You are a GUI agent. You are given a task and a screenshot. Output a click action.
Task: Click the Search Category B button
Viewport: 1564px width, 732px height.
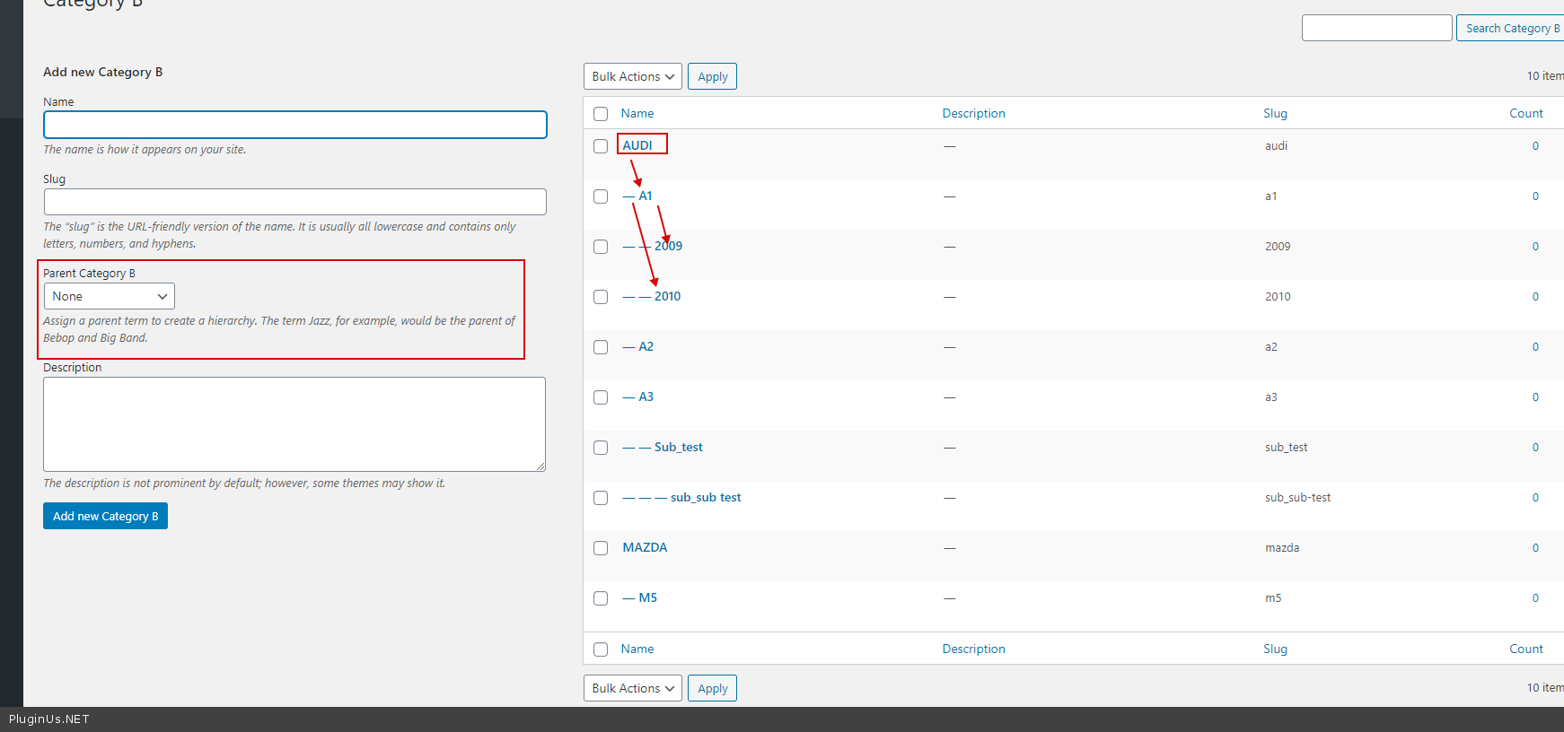1511,28
